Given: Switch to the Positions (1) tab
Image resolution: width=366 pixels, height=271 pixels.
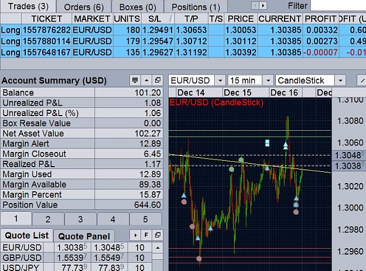Looking at the screenshot, I should 196,7.
